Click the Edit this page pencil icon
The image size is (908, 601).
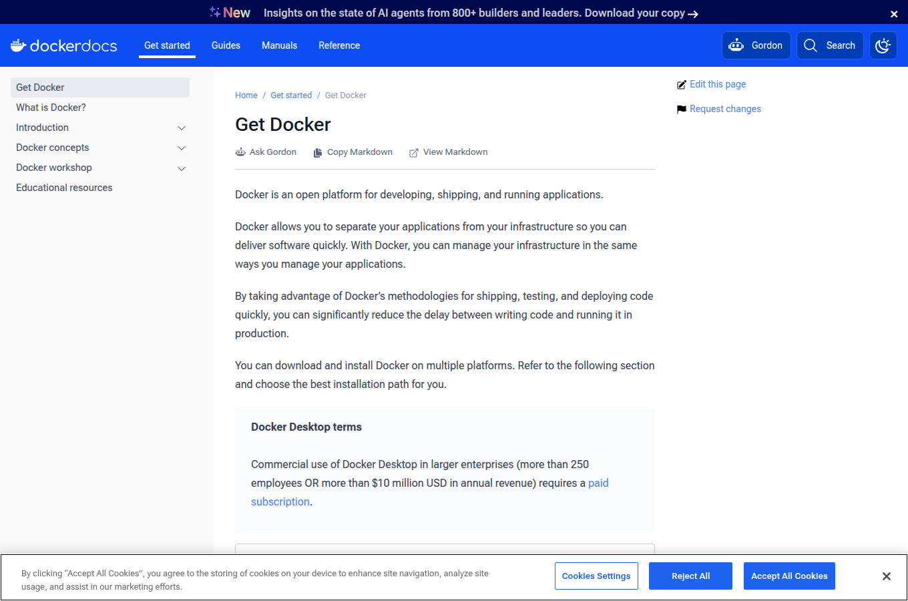[x=682, y=85]
